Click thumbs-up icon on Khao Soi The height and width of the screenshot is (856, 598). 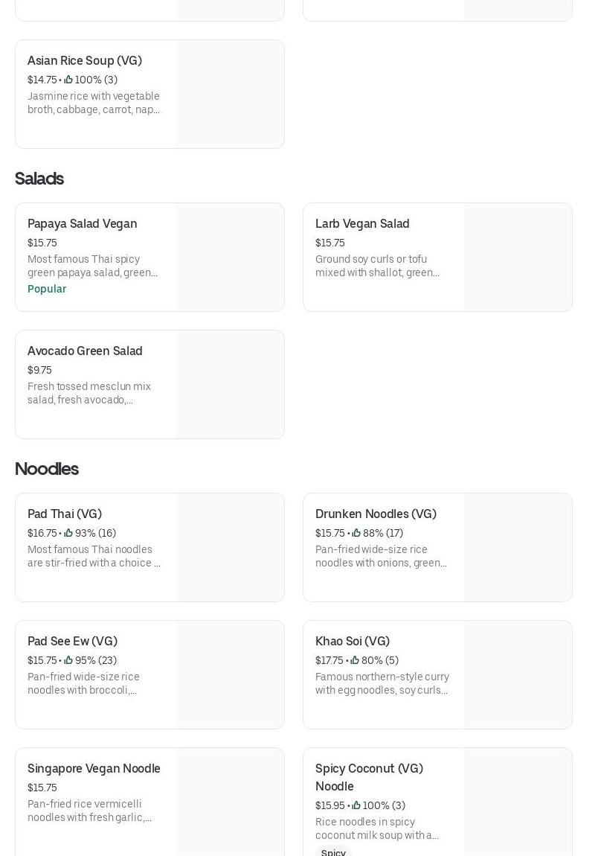click(355, 660)
